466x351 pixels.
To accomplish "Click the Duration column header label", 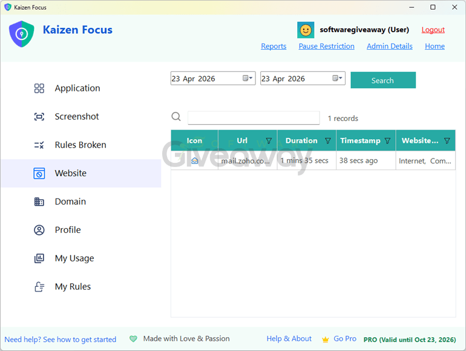I will pos(301,140).
